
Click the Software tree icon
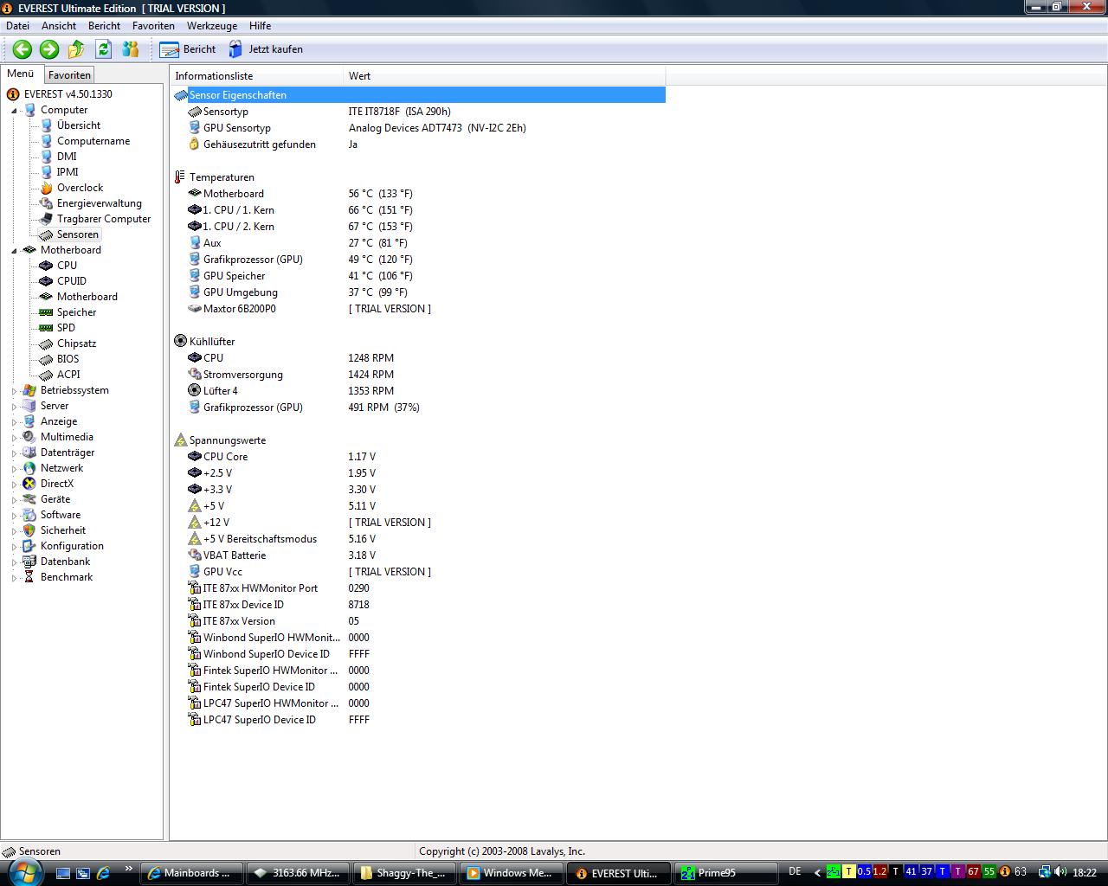(x=29, y=515)
